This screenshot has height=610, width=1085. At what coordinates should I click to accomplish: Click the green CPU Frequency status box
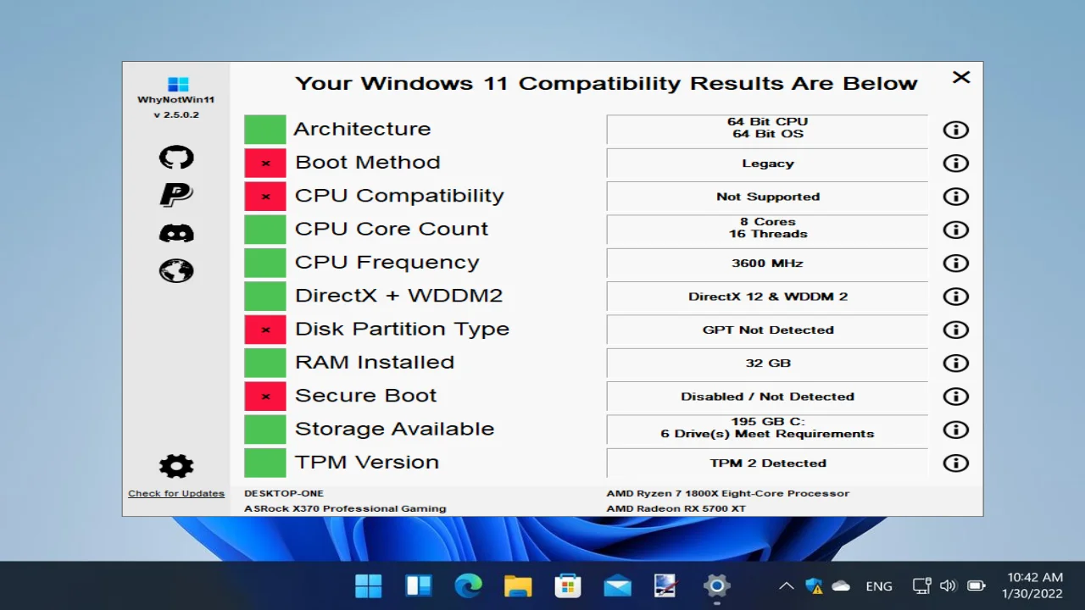click(265, 263)
